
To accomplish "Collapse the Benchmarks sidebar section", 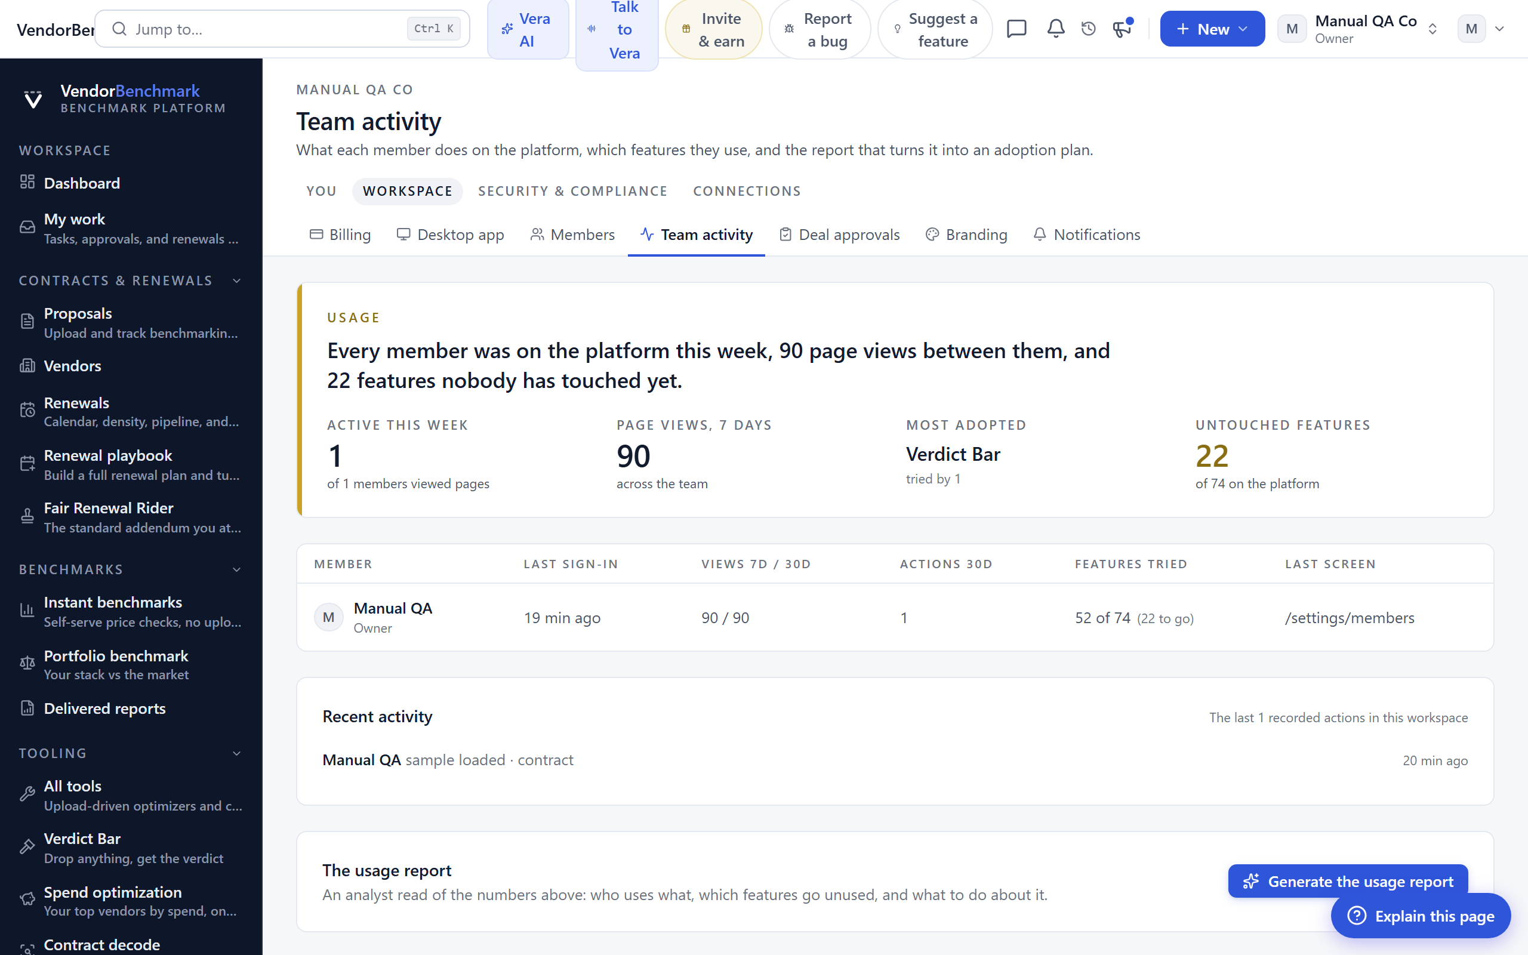I will click(x=237, y=569).
